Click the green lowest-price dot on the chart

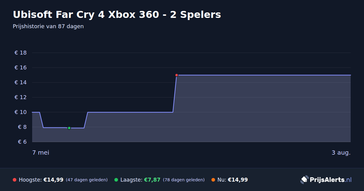click(69, 128)
